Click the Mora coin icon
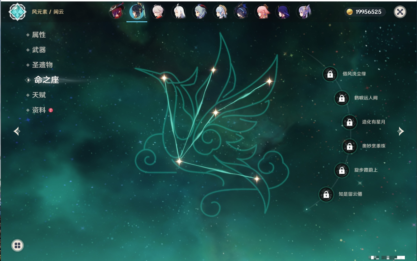This screenshot has height=261, width=417. click(x=349, y=12)
